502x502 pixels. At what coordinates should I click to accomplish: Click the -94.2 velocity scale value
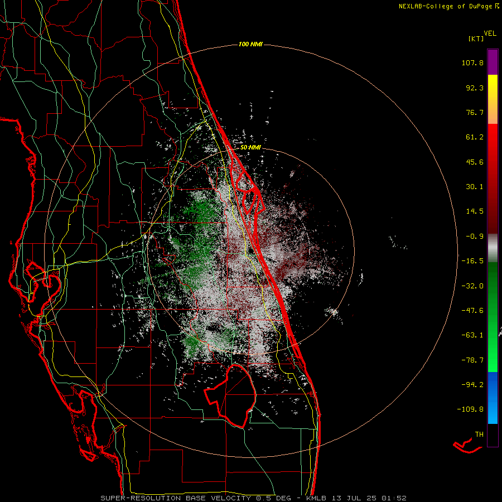[472, 384]
